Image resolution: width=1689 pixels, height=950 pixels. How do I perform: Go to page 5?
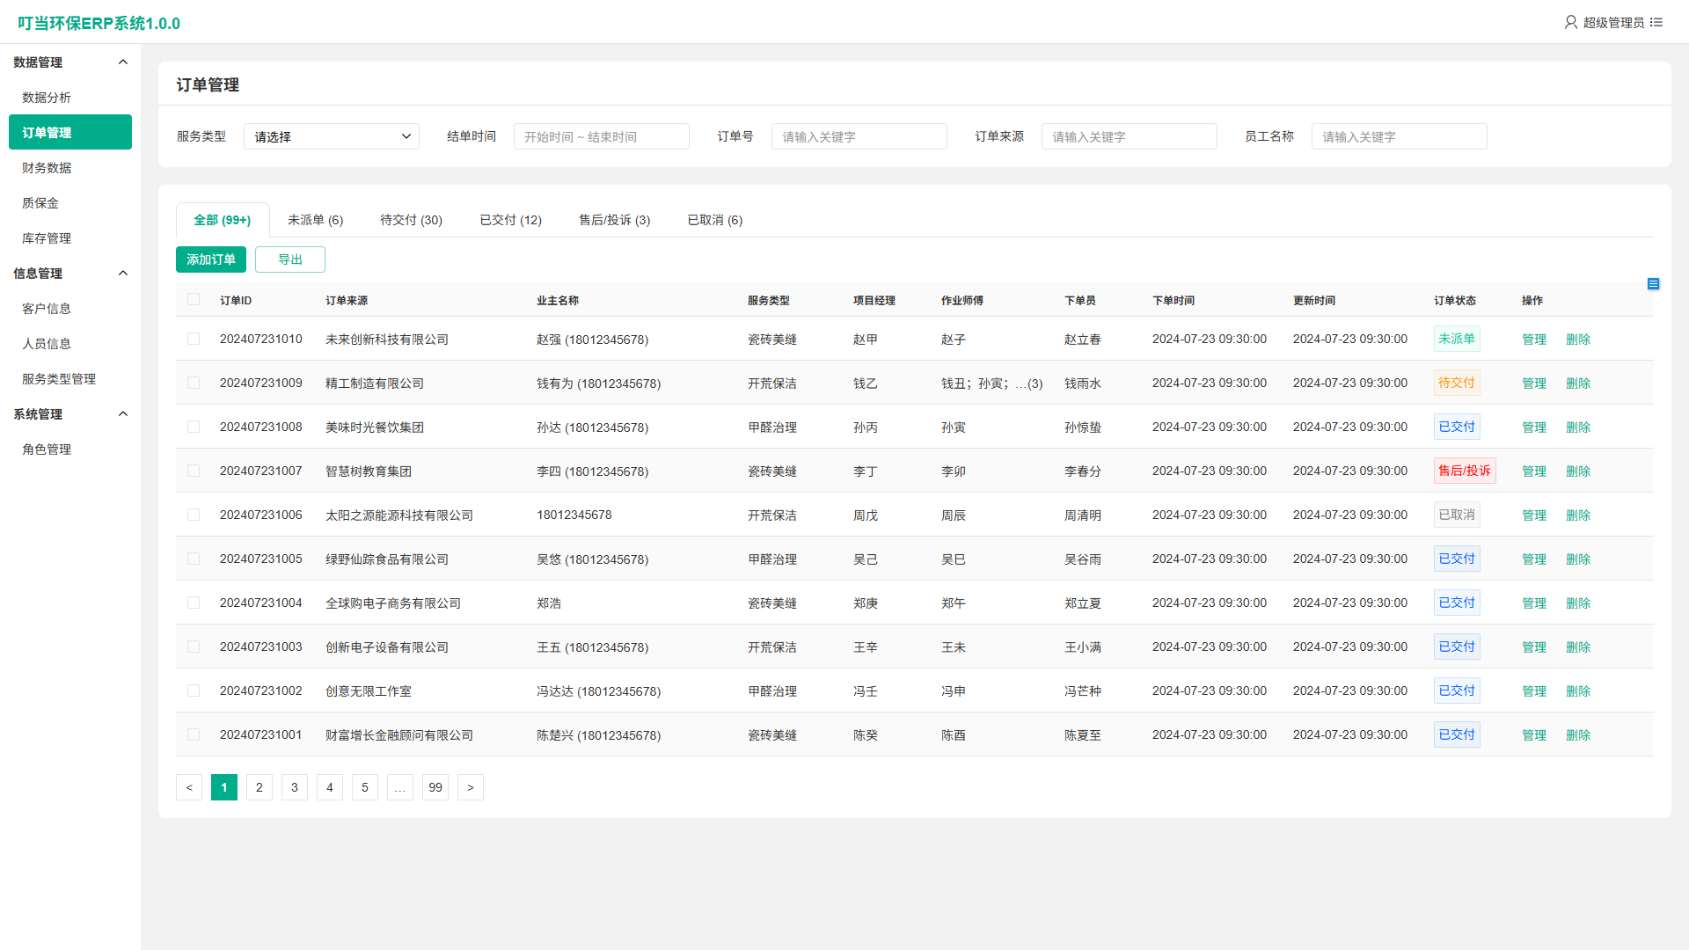click(x=365, y=787)
